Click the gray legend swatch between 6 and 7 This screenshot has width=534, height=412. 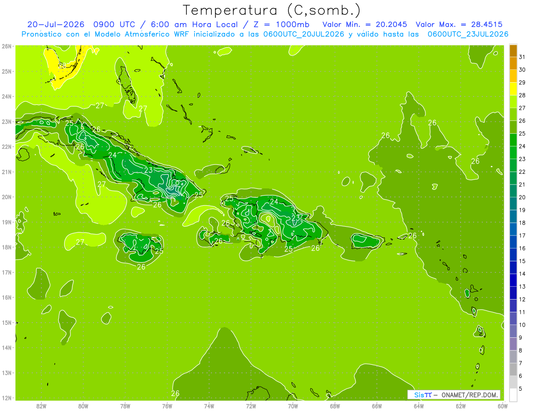(513, 370)
